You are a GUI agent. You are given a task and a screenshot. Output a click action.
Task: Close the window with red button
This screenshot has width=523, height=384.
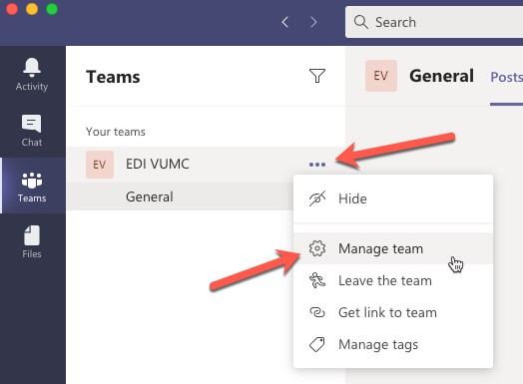12,9
